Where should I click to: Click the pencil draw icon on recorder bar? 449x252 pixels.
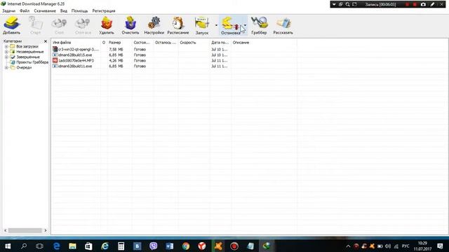(x=432, y=4)
